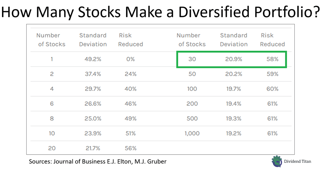This screenshot has height=172, width=321.
Task: Click the 20.2% standard deviation cell
Action: pos(233,74)
